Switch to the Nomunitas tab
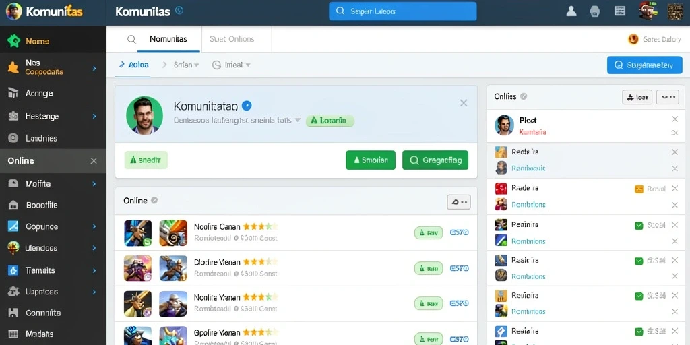The height and width of the screenshot is (345, 690). 168,39
